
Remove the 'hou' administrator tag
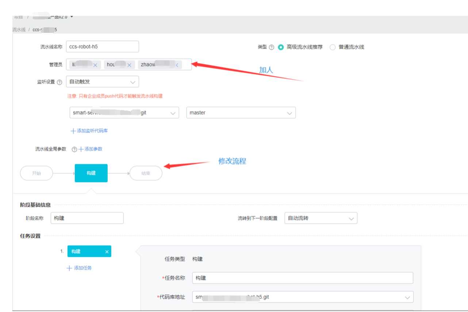pyautogui.click(x=128, y=65)
